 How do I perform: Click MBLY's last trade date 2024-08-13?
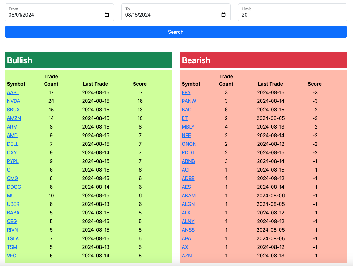pyautogui.click(x=271, y=127)
